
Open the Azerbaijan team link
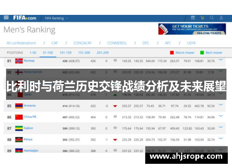tap(31, 150)
